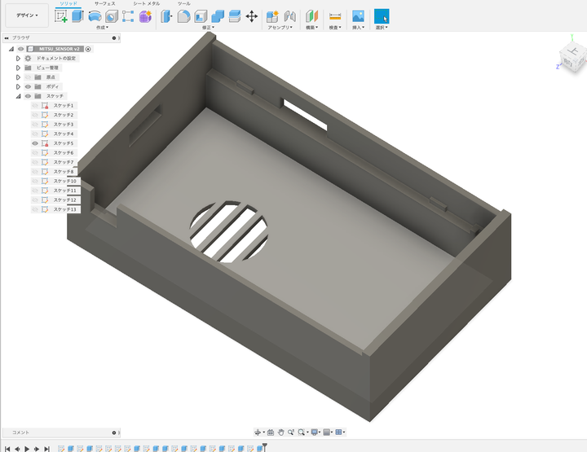Switch to the サーフェス tab
Image resolution: width=587 pixels, height=452 pixels.
104,4
